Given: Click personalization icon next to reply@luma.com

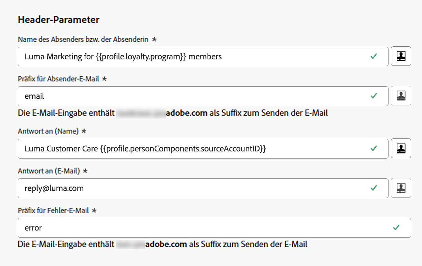Looking at the screenshot, I should [401, 188].
